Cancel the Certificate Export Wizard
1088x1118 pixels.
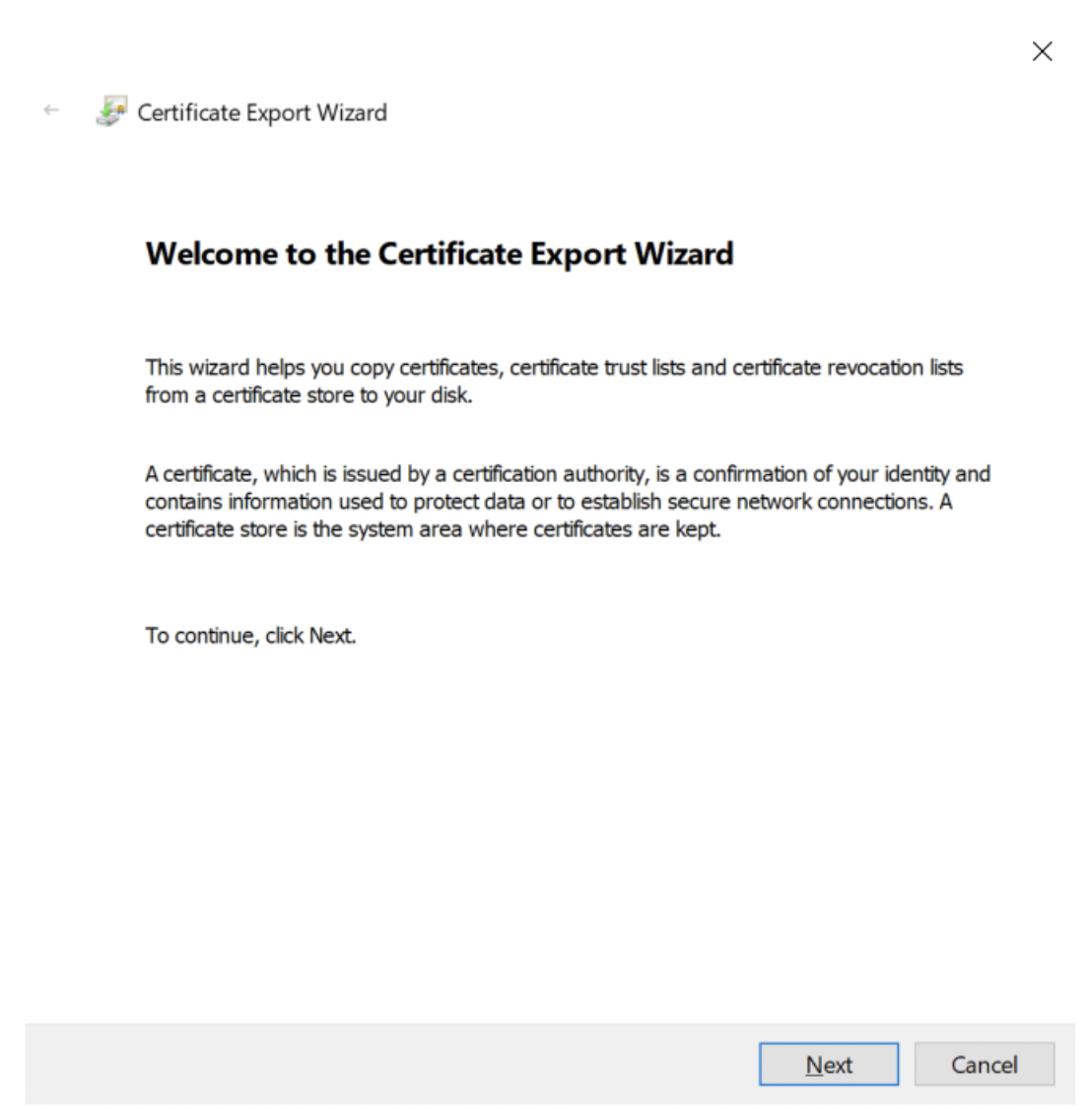click(x=984, y=1064)
